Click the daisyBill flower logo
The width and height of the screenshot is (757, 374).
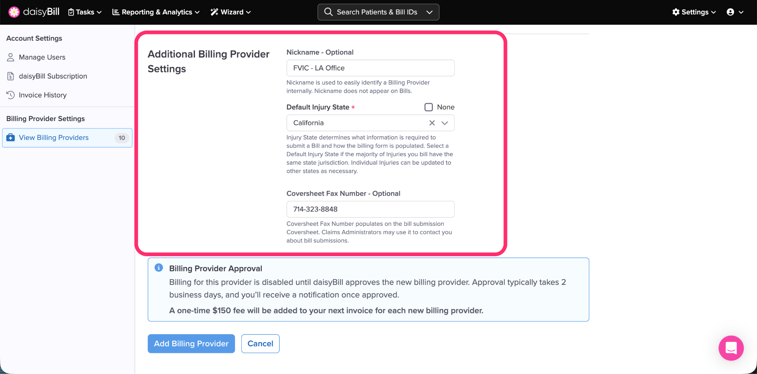[14, 12]
